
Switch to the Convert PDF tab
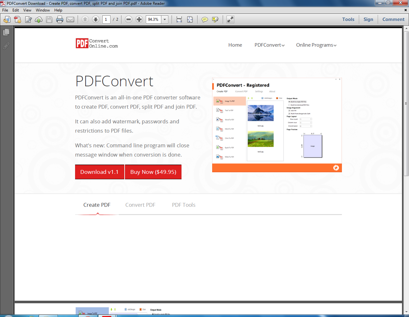(x=140, y=205)
